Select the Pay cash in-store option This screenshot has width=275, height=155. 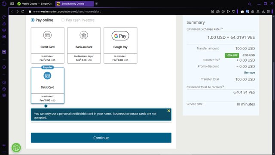click(x=78, y=20)
